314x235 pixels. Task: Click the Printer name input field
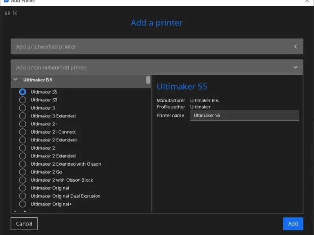tap(245, 115)
